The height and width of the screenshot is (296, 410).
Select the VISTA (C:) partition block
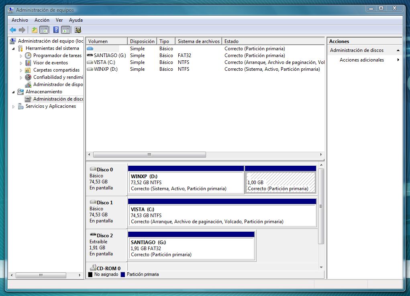click(x=222, y=213)
